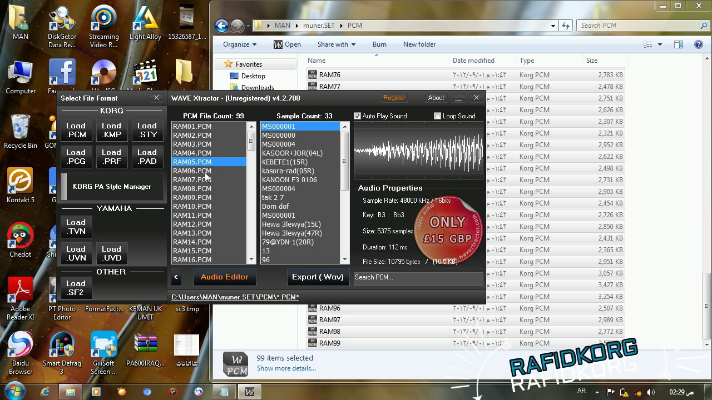Toggle Auto Play Sound checkbox
The height and width of the screenshot is (400, 712).
click(x=358, y=116)
